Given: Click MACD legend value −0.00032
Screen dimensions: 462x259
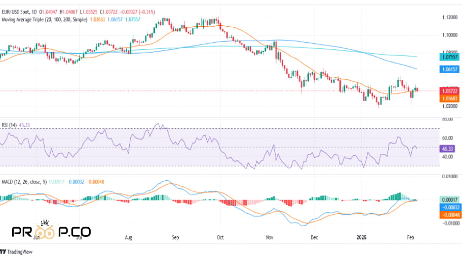Looking at the screenshot, I should (x=75, y=182).
